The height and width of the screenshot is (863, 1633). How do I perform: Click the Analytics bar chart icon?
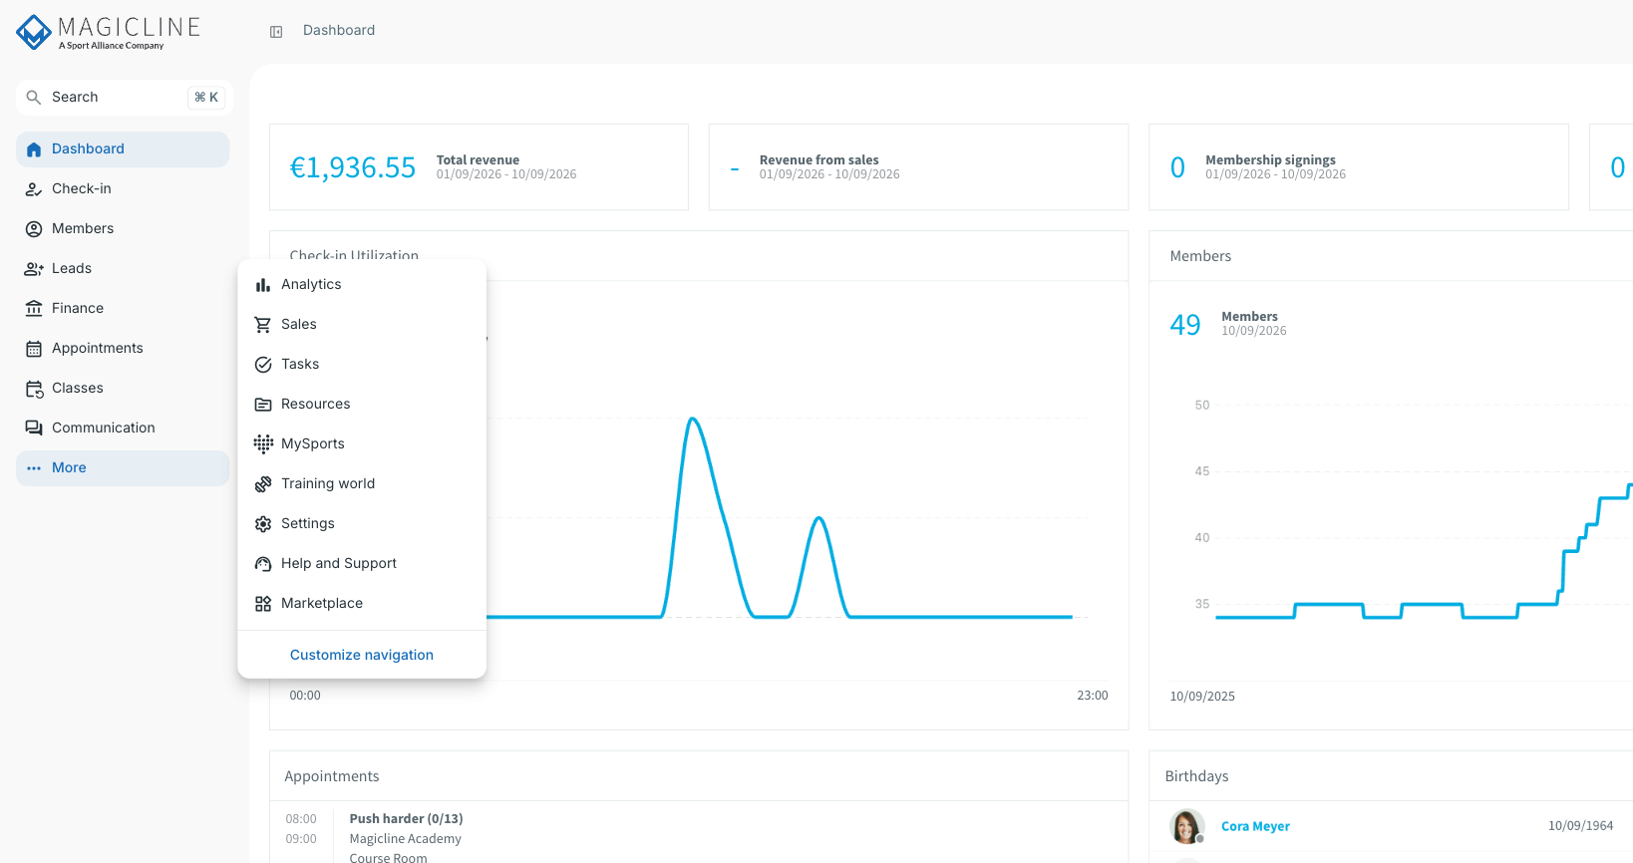(263, 285)
